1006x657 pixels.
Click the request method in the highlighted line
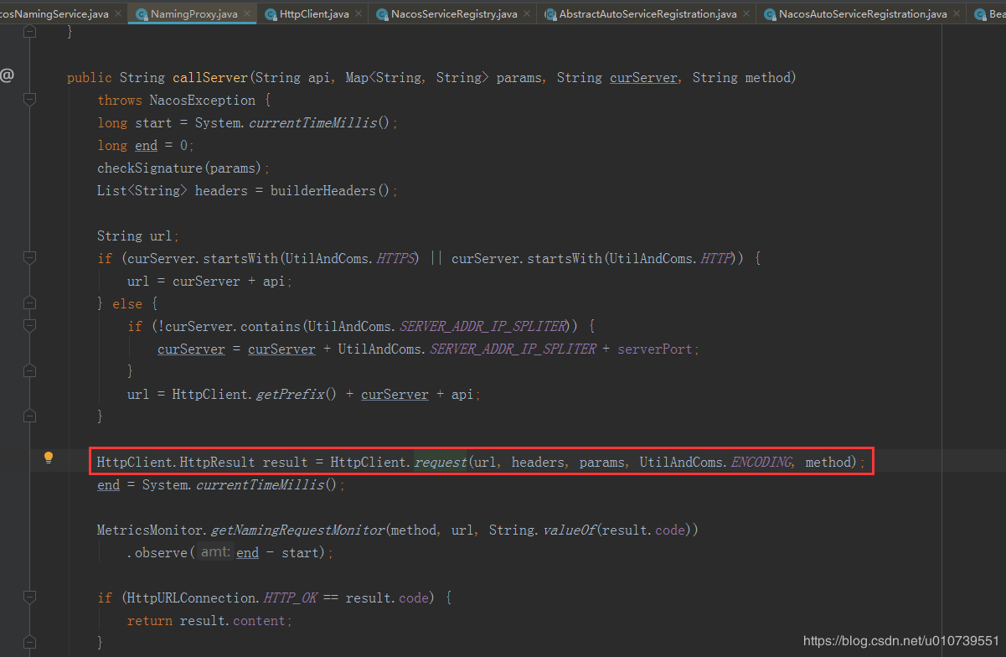pos(440,462)
